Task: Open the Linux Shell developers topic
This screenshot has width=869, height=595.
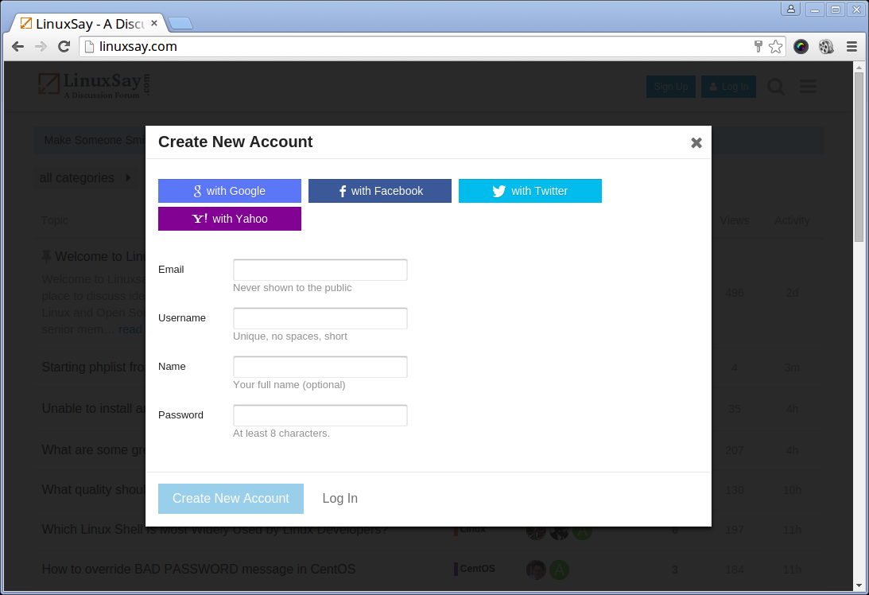Action: pos(215,530)
